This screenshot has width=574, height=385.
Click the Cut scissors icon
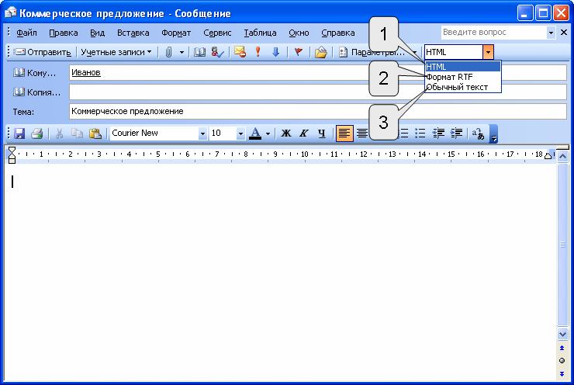(x=59, y=134)
